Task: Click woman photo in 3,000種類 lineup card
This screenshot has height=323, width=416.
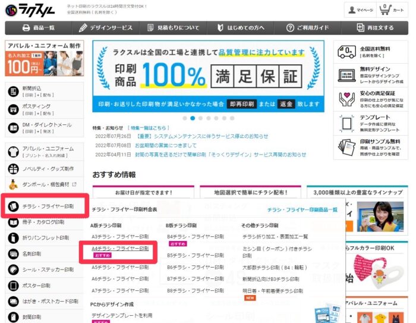Action: (x=380, y=217)
